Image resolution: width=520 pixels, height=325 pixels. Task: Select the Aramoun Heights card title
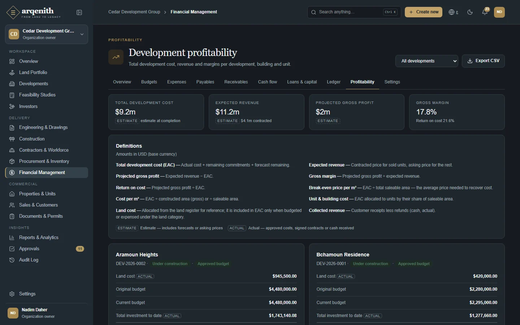(x=137, y=255)
